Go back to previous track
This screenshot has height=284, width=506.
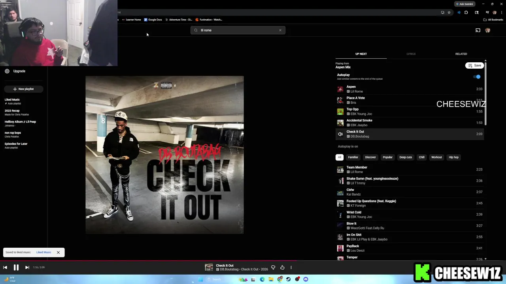pyautogui.click(x=5, y=267)
